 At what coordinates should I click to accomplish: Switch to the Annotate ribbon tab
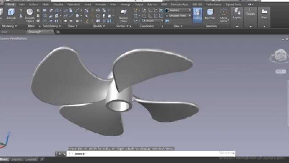pos(101,4)
